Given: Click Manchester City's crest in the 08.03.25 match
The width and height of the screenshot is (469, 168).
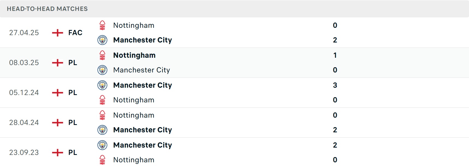Looking at the screenshot, I should coord(102,70).
